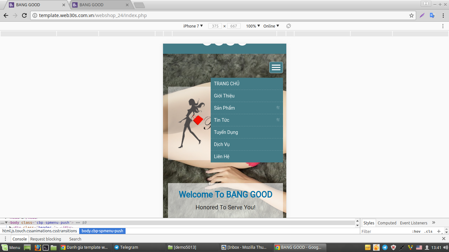Switch to the second BANG GOOD browser tab
This screenshot has height=252, width=449.
point(100,5)
